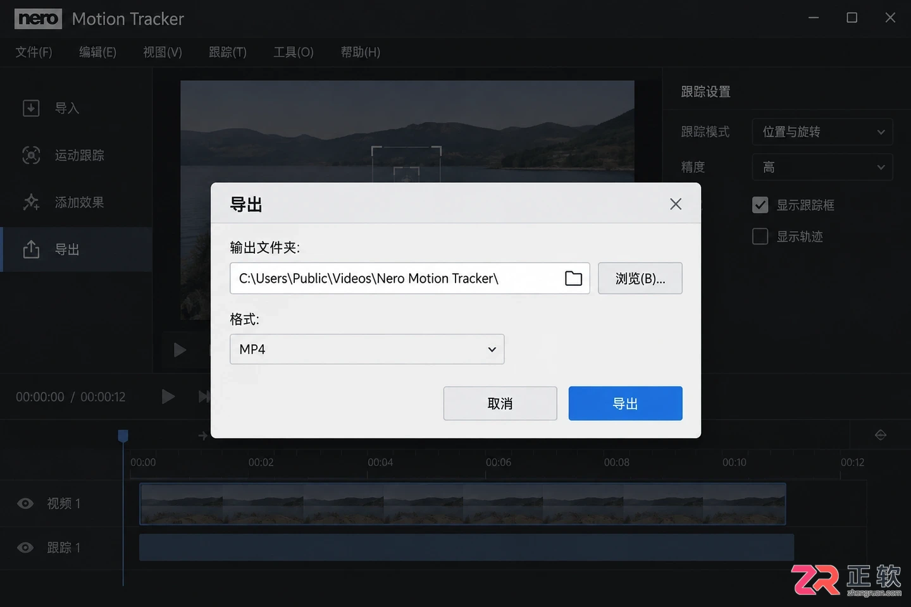Click the 00:00:00 current timecode
911x607 pixels.
[40, 397]
